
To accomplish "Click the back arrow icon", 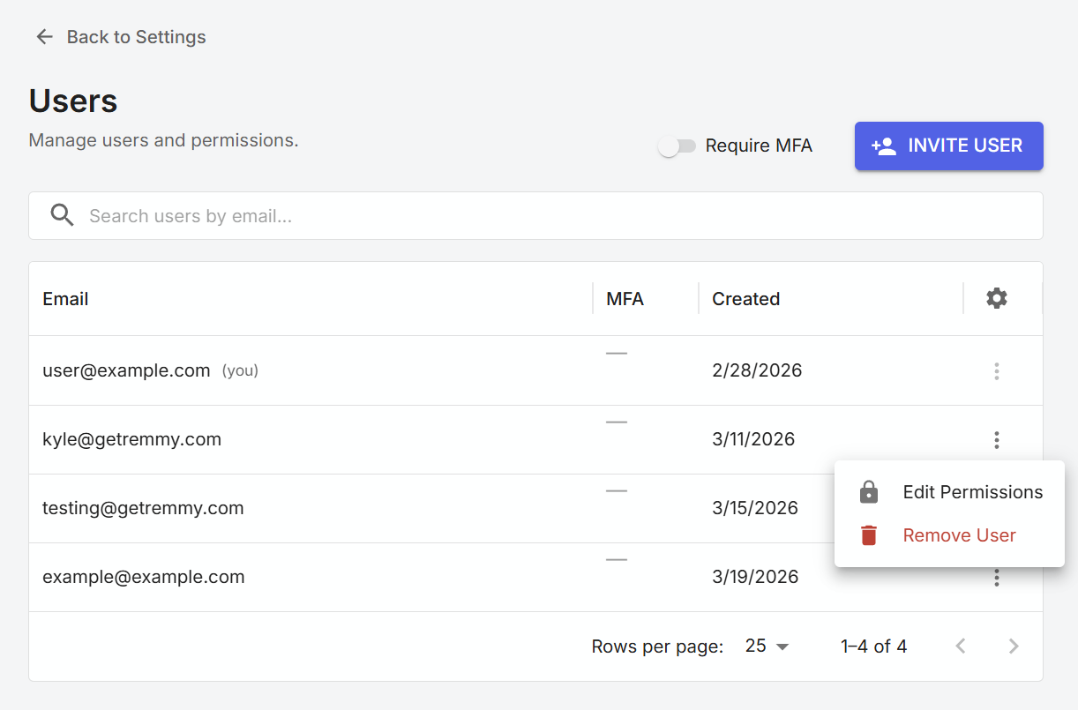I will click(44, 36).
